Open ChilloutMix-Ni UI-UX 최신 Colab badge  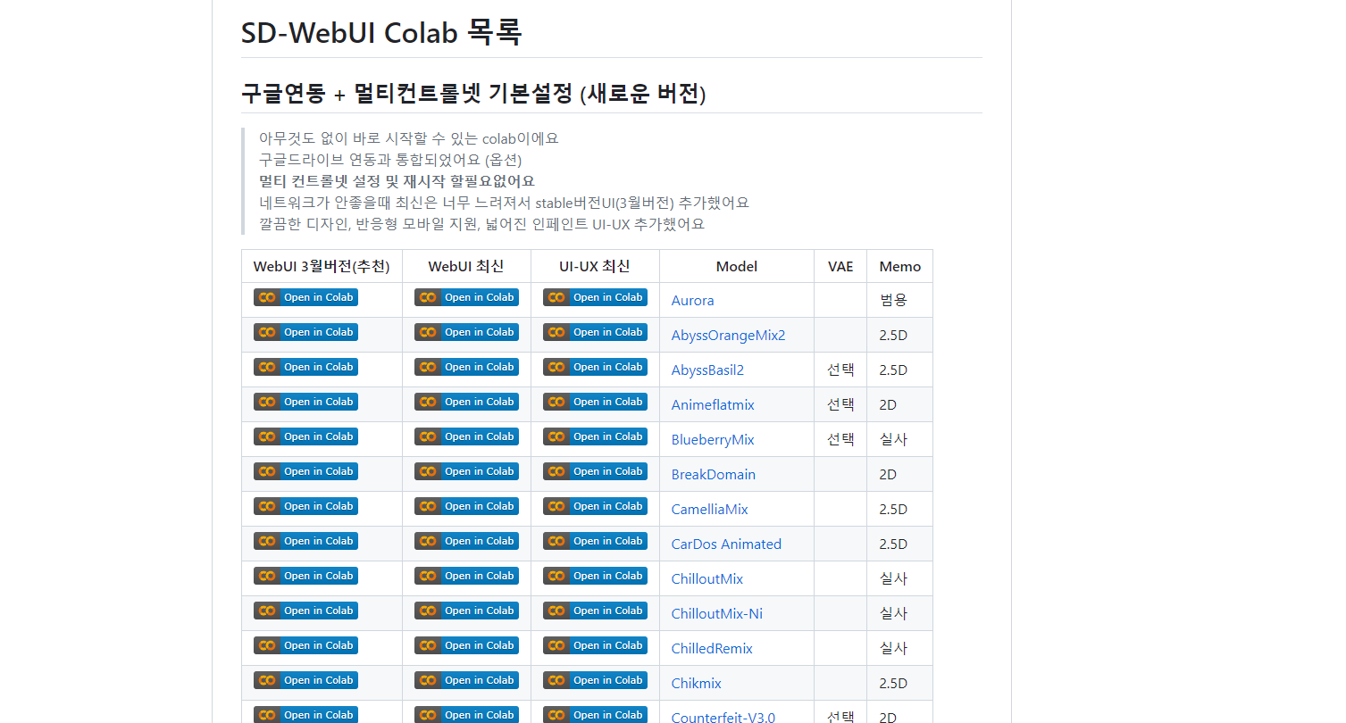pyautogui.click(x=595, y=611)
